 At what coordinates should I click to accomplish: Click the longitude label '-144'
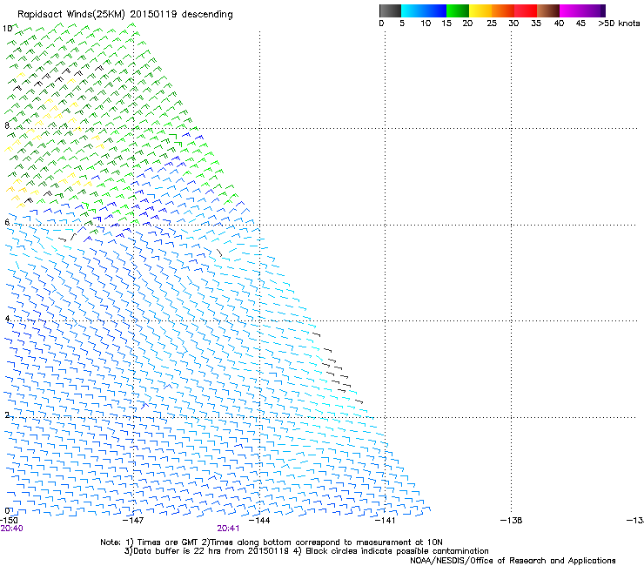click(x=259, y=521)
